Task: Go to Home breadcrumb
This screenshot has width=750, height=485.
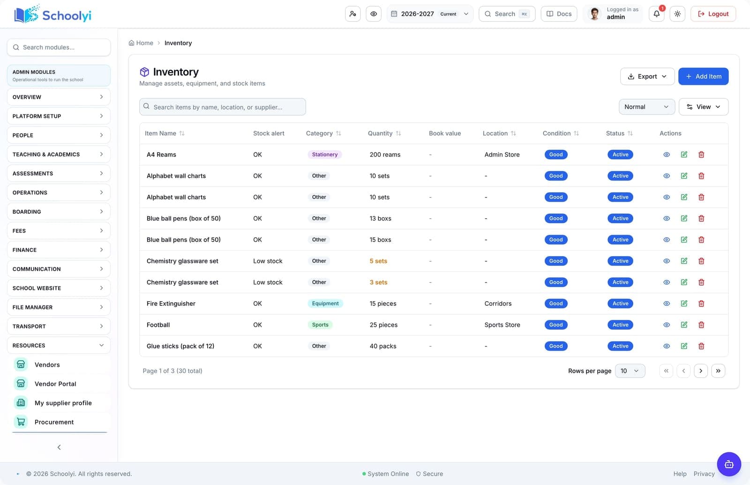Action: point(141,43)
